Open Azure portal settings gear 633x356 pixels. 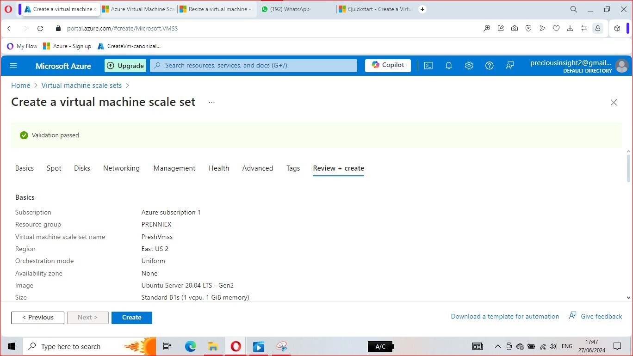(469, 66)
